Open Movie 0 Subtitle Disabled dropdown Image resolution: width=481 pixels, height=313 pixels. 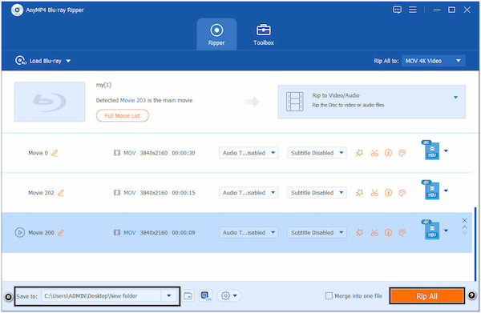pos(317,153)
